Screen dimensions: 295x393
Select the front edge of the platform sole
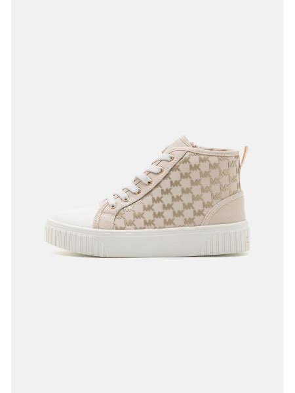[x=50, y=236]
